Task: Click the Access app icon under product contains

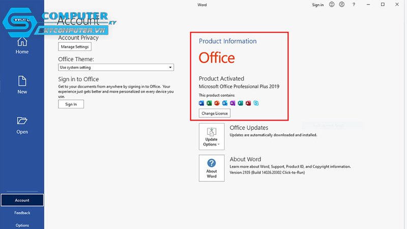Action: 248,103
